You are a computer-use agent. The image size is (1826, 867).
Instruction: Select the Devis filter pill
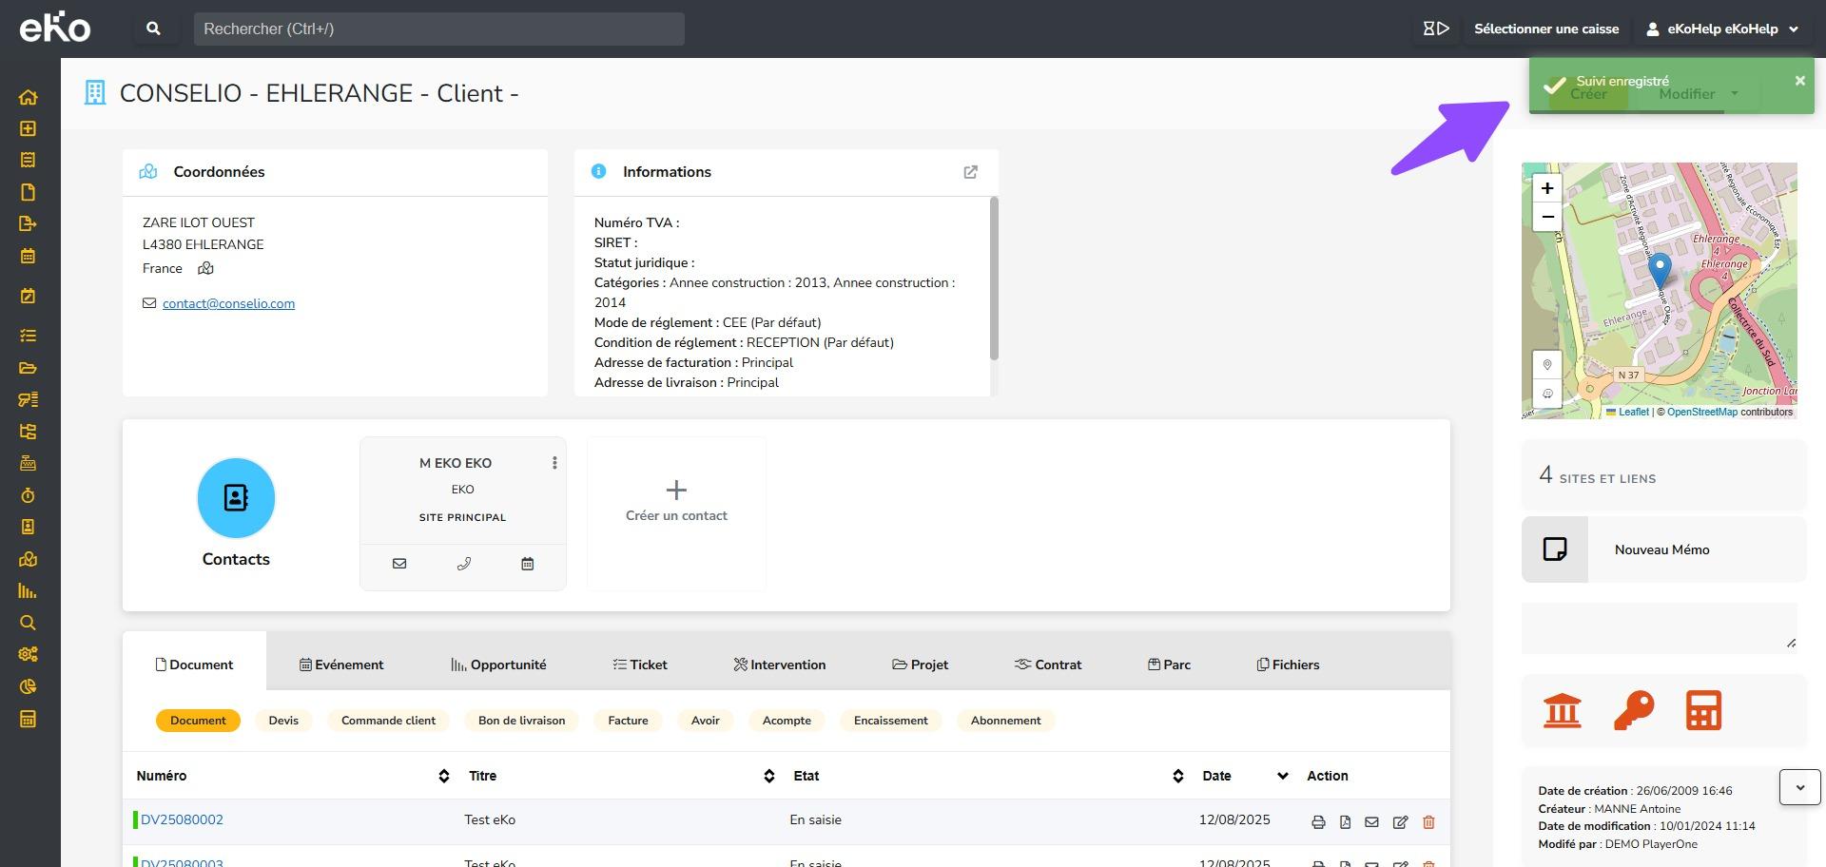[283, 721]
